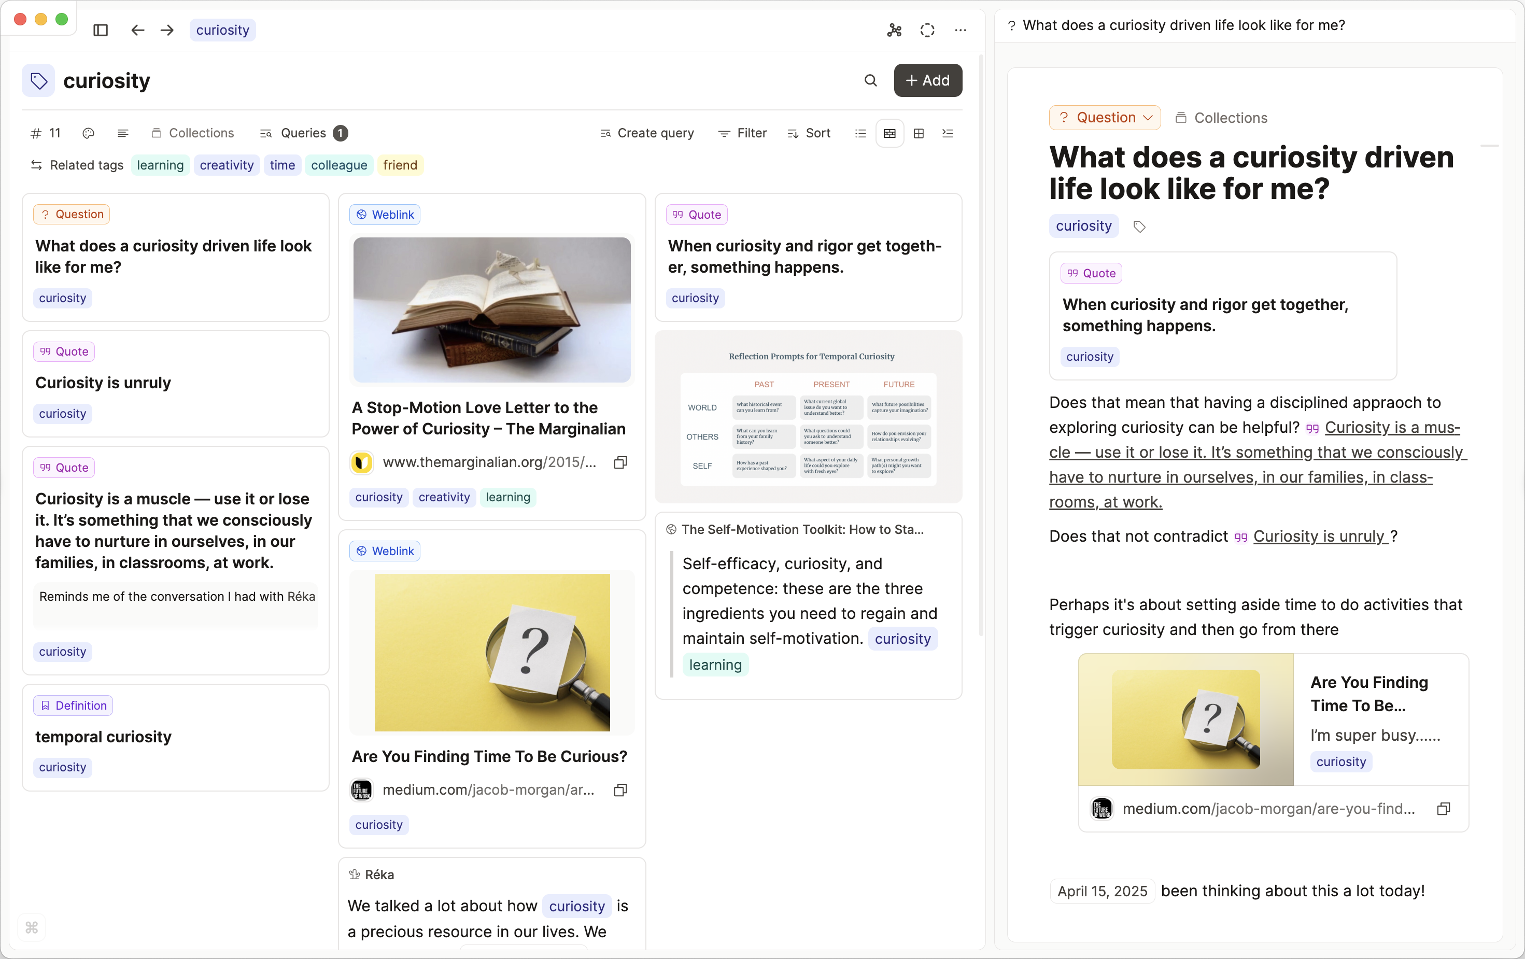Viewport: 1525px width, 959px height.
Task: Click the curiosity tag icon beside title
Action: coord(39,80)
